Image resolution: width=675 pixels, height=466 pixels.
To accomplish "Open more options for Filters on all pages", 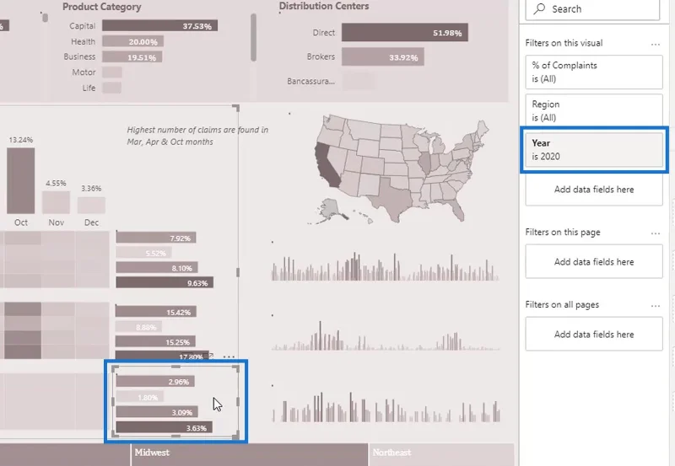I will coord(656,306).
